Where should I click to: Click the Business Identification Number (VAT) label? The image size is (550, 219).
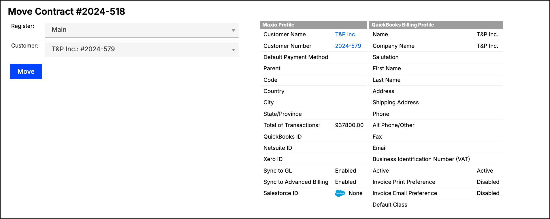click(421, 159)
